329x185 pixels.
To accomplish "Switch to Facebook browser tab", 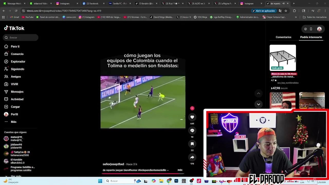I will 92,4.
